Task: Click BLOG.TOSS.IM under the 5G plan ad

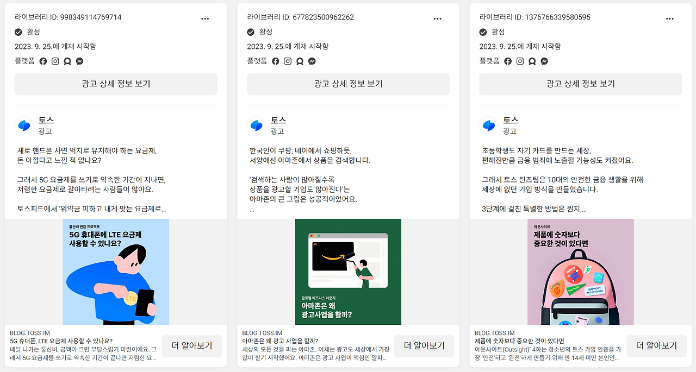Action: (30, 333)
